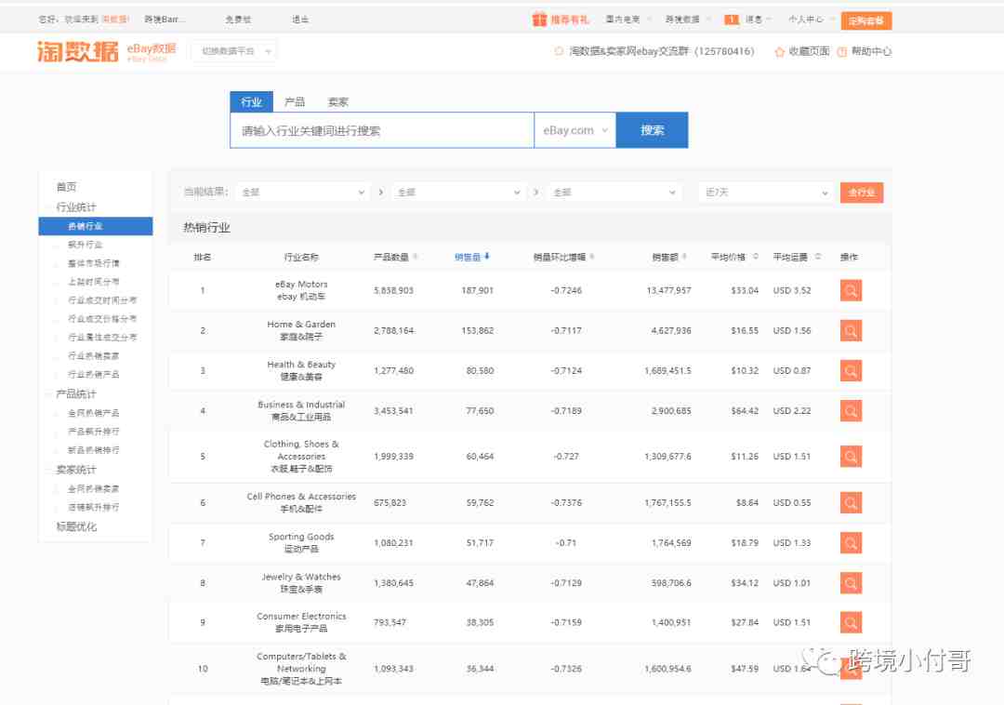The image size is (1004, 705).
Task: Open details for Jewelry & Watches row
Action: pyautogui.click(x=851, y=583)
